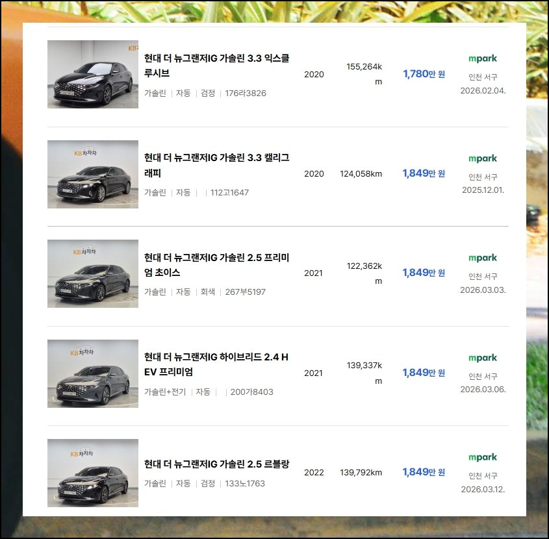Click mpark logo in 112고1647 row
This screenshot has height=539, width=549.
pyautogui.click(x=483, y=158)
